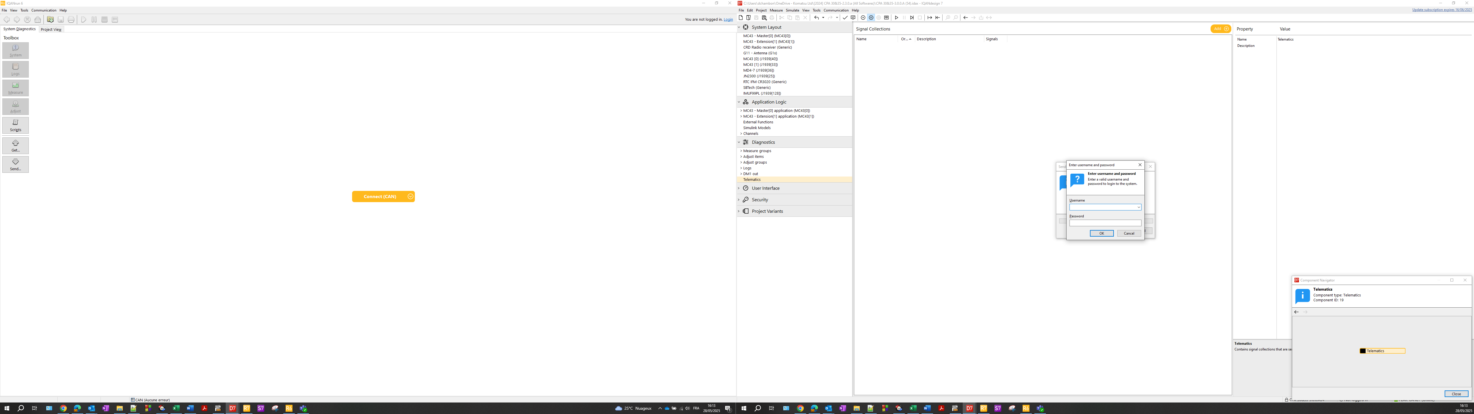The height and width of the screenshot is (414, 1474).
Task: Click the step-forward simulation icon
Action: pyautogui.click(x=912, y=18)
